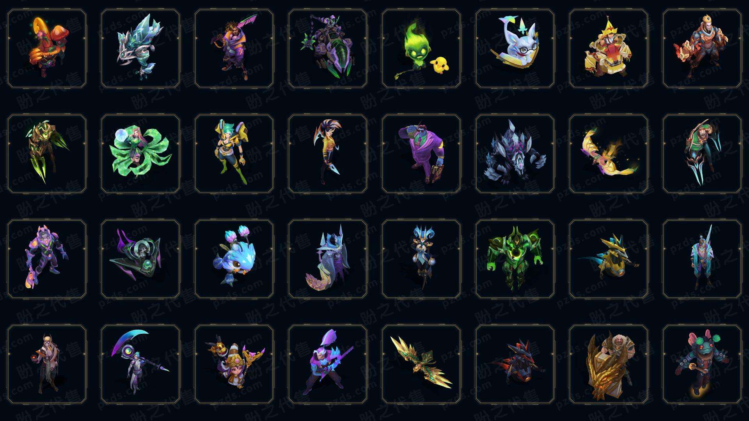Choose the golden shield bearded warrior
The height and width of the screenshot is (421, 749).
609,364
